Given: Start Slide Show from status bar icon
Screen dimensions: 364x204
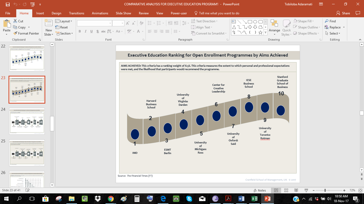Looking at the screenshot, I should (306, 190).
